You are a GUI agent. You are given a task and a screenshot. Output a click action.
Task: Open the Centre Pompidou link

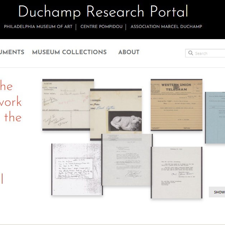(x=101, y=27)
